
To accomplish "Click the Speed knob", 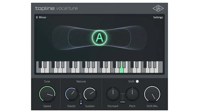I will [47, 94].
